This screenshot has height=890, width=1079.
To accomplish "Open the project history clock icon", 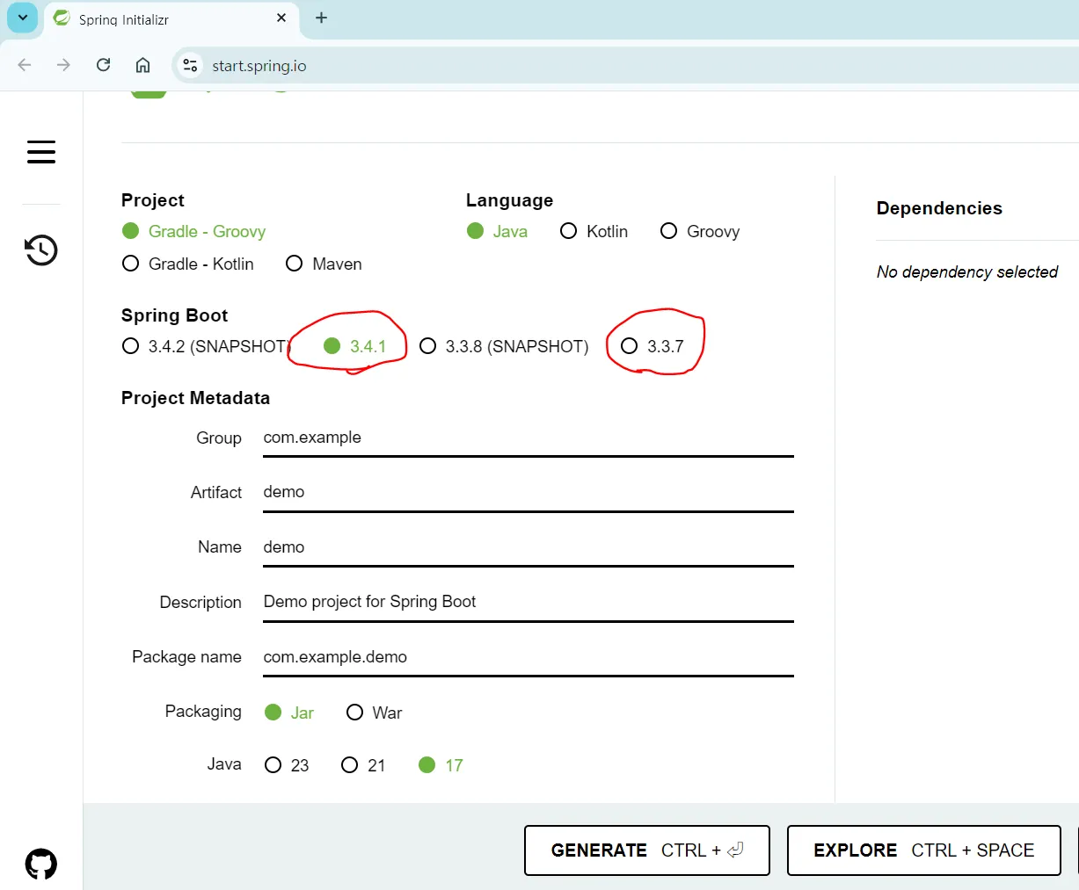I will 41,250.
